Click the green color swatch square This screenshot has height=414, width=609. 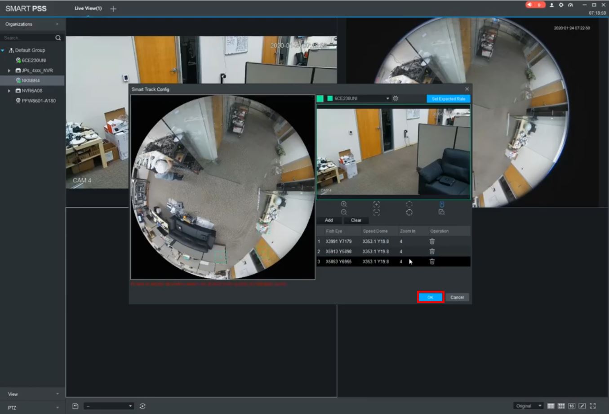click(320, 98)
